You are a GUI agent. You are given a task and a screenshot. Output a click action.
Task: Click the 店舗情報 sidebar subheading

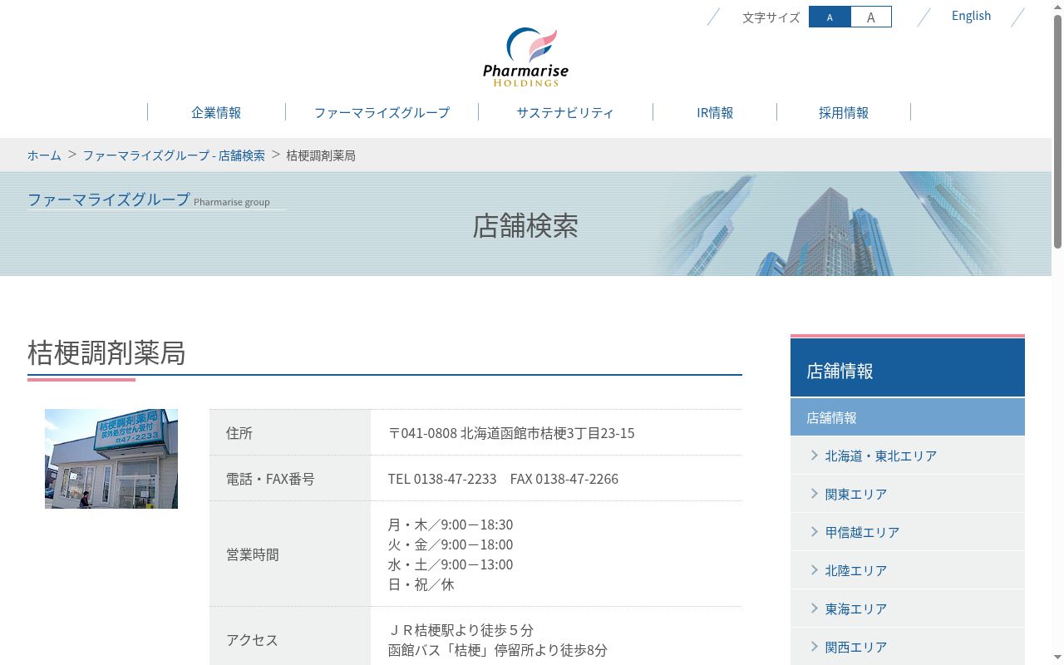tap(908, 417)
